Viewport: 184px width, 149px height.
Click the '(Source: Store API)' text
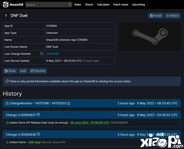coord(53,142)
